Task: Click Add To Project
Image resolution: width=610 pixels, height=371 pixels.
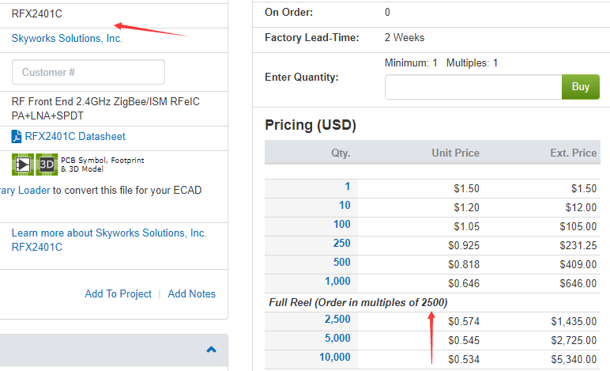Action: (118, 293)
